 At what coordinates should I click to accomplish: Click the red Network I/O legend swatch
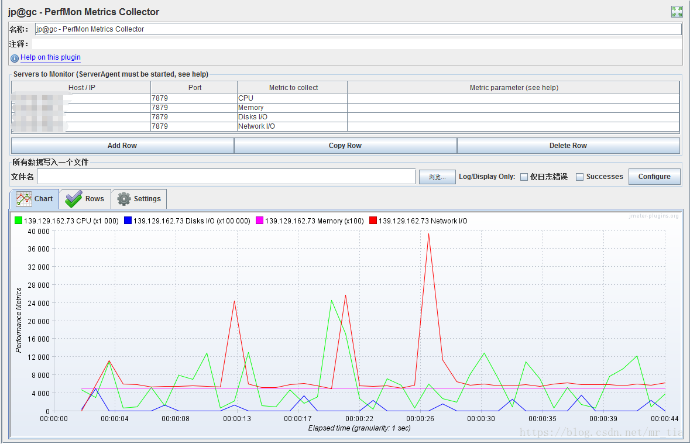373,221
